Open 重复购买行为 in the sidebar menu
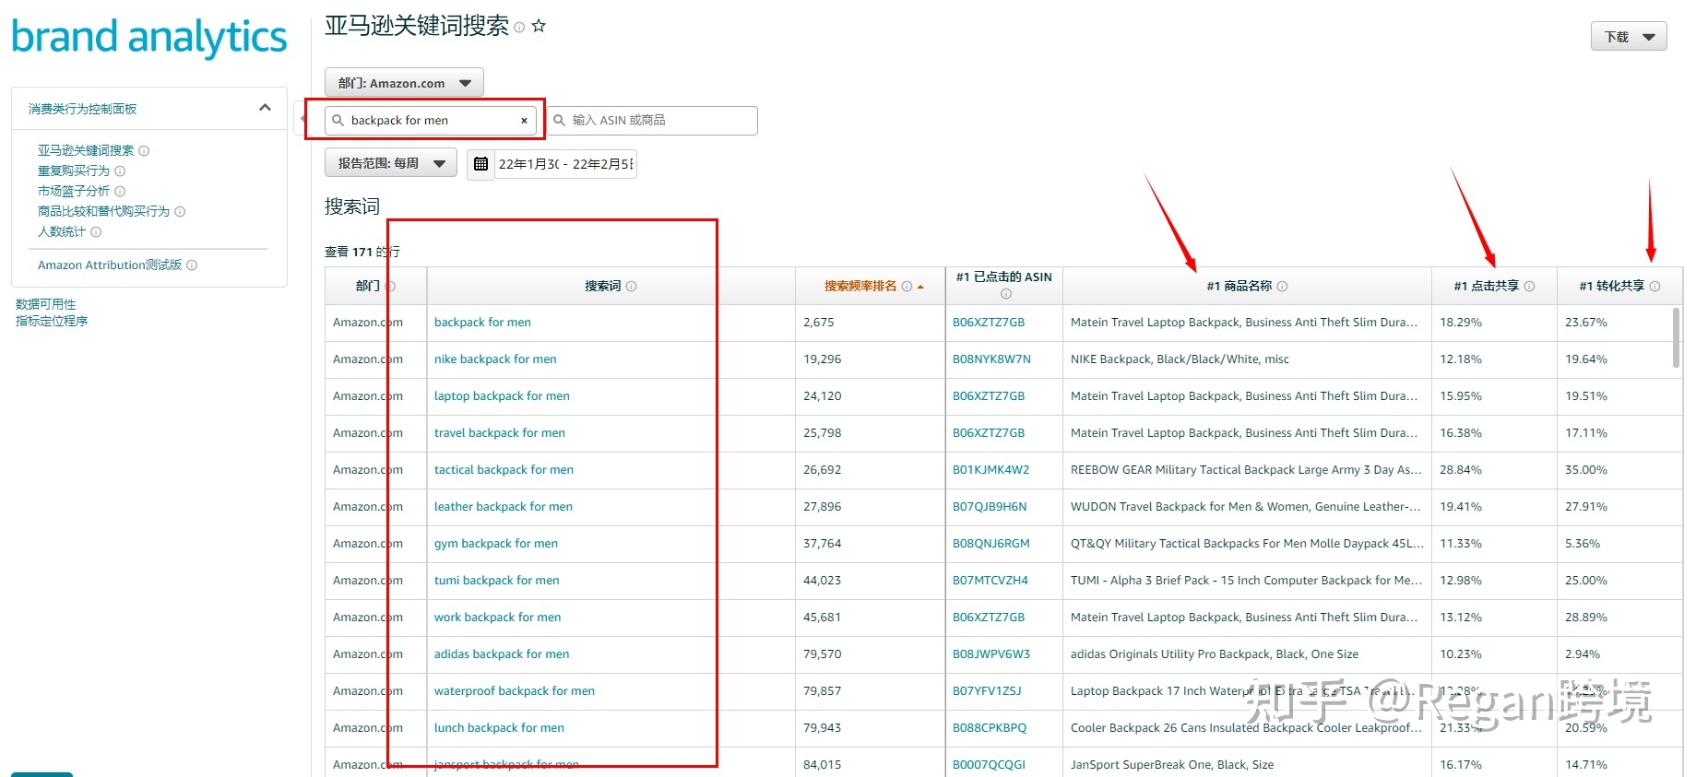1696x777 pixels. click(74, 171)
